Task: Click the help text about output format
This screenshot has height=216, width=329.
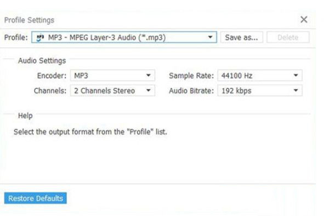Action: [x=90, y=132]
